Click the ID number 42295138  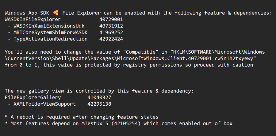[x=99, y=104]
